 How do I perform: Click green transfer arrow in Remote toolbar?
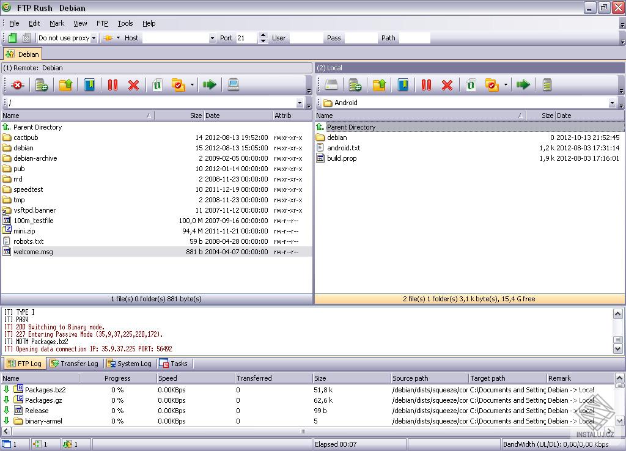(x=210, y=85)
